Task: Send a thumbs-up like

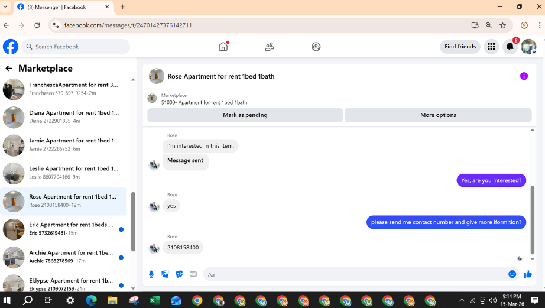Action: (528, 274)
